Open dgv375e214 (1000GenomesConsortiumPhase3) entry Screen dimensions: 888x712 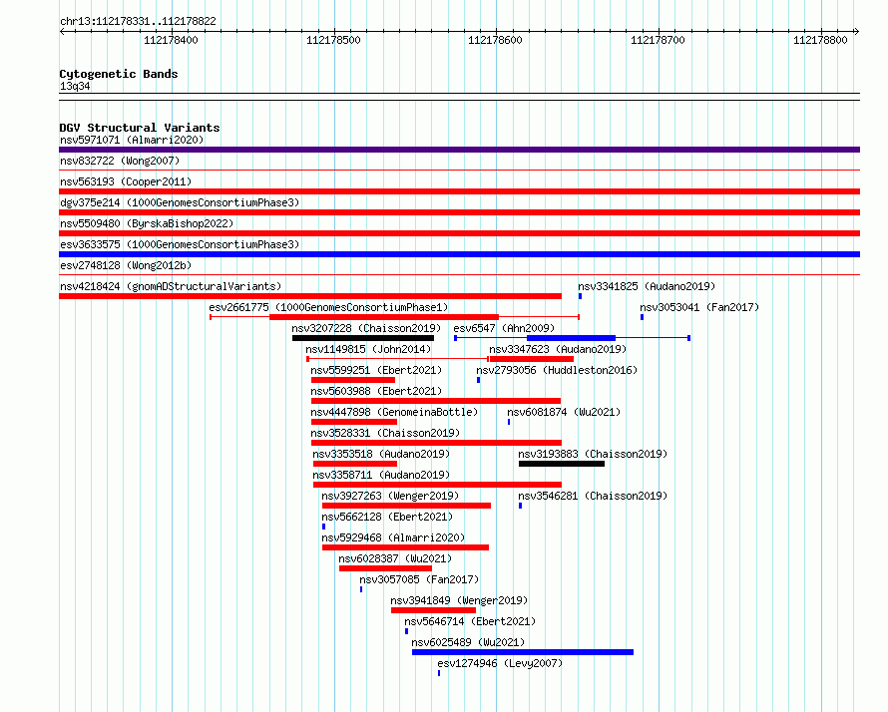click(x=180, y=202)
